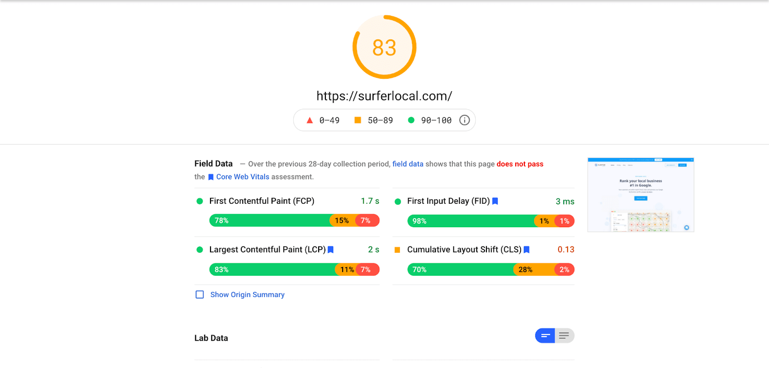Image resolution: width=769 pixels, height=368 pixels.
Task: Click the bookmark icon next to CLS
Action: click(527, 250)
